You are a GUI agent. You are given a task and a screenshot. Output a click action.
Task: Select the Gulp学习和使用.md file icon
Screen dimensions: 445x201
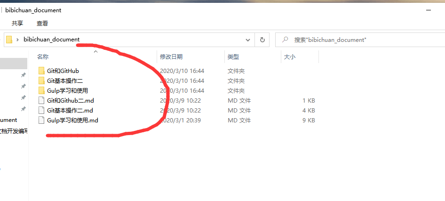point(41,120)
